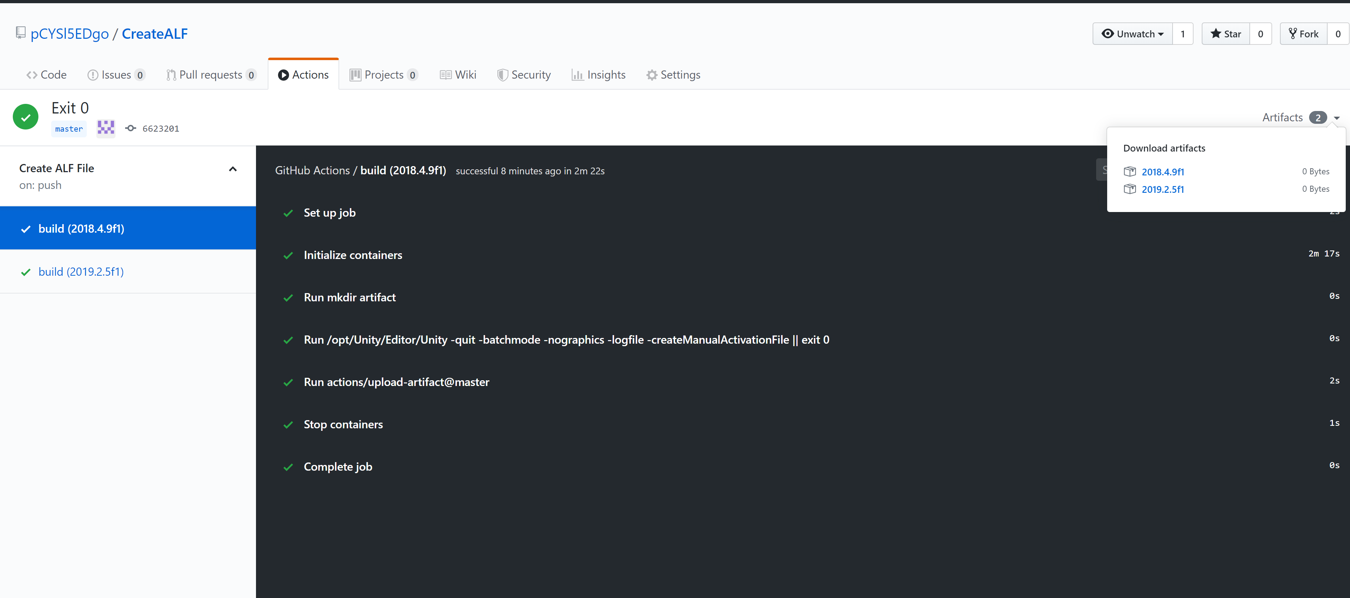Viewport: 1350px width, 598px height.
Task: Fork the repository
Action: point(1303,34)
